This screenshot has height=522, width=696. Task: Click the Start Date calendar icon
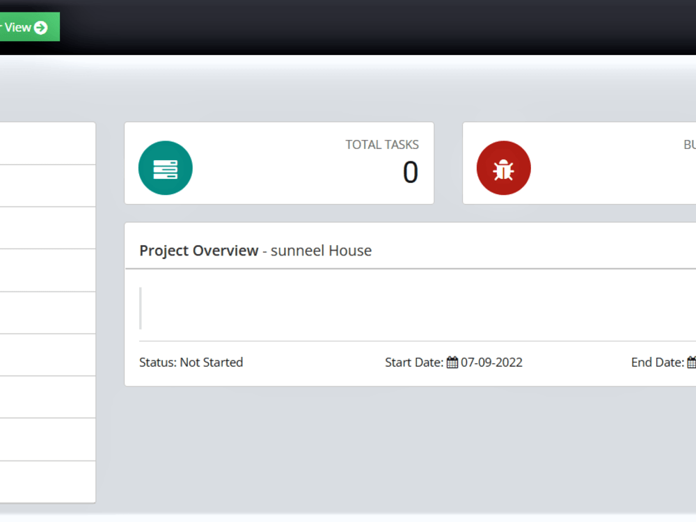(x=452, y=362)
